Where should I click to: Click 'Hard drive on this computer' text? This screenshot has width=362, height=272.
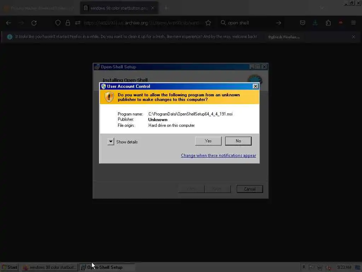tap(171, 125)
